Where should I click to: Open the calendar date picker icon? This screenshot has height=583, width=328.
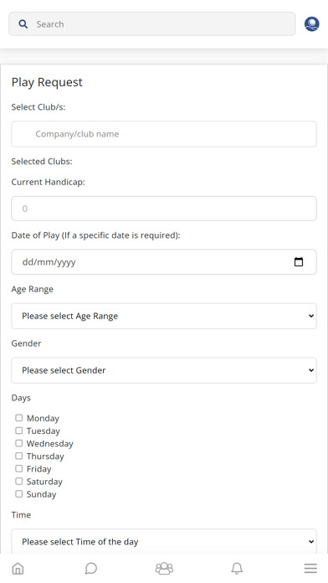tap(299, 261)
